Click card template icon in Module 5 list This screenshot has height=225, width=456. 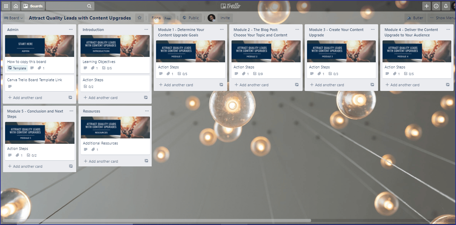(71, 166)
